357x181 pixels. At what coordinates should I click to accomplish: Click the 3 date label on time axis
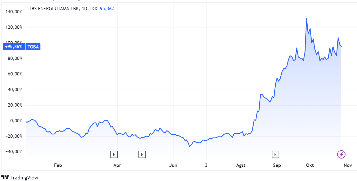coord(206,165)
